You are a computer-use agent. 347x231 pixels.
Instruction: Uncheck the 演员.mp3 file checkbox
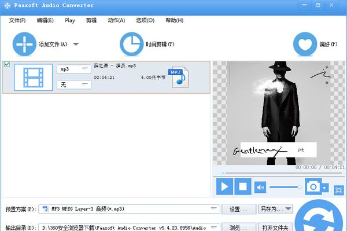click(7, 64)
